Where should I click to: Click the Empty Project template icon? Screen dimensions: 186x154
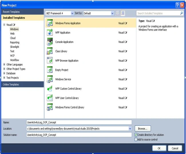tap(50, 70)
